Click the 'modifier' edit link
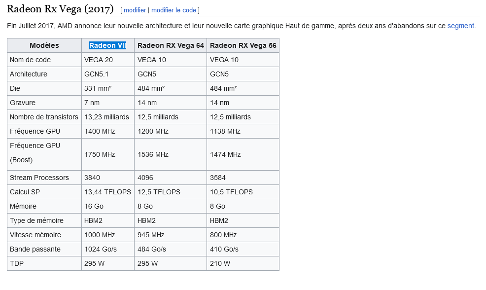The image size is (486, 290). pyautogui.click(x=135, y=10)
